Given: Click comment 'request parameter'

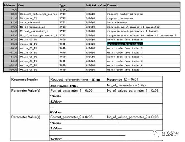Looking at the screenshot, I should click(120, 18).
